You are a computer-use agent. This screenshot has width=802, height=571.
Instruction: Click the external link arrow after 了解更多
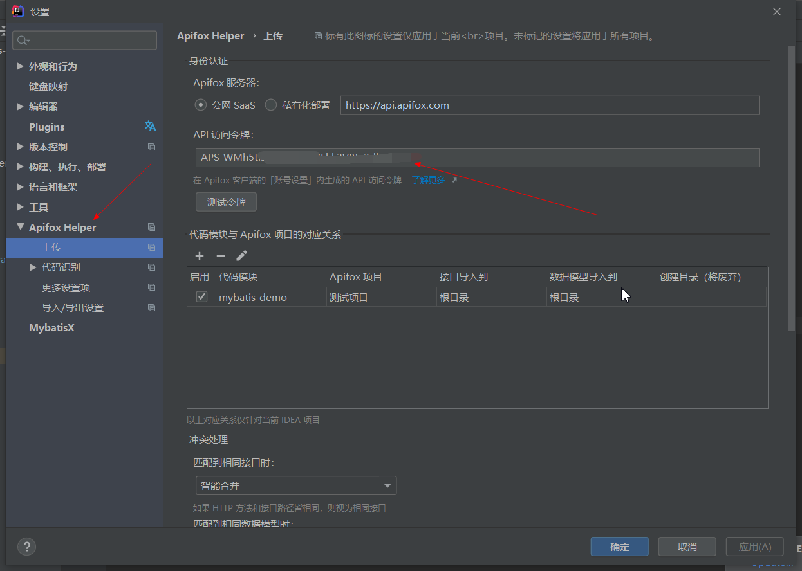(454, 180)
